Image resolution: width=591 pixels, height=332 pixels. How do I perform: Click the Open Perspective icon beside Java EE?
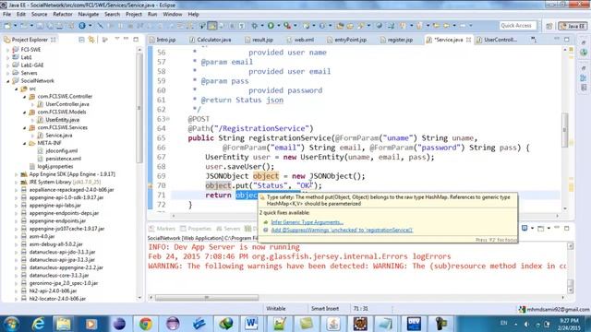coord(549,26)
